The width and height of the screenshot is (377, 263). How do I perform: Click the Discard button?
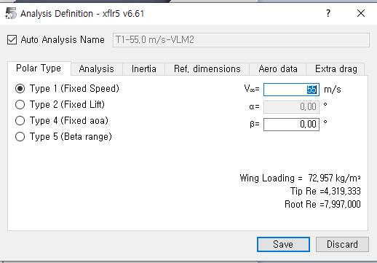coord(342,244)
